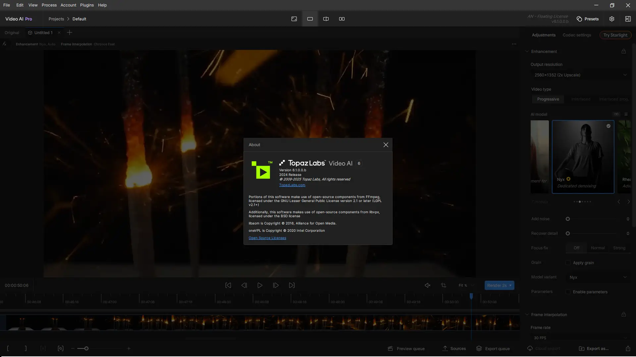This screenshot has width=636, height=357.
Task: Click the Export queue icon
Action: point(479,348)
